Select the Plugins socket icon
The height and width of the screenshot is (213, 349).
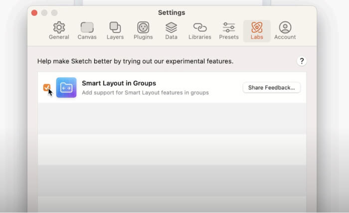click(143, 27)
